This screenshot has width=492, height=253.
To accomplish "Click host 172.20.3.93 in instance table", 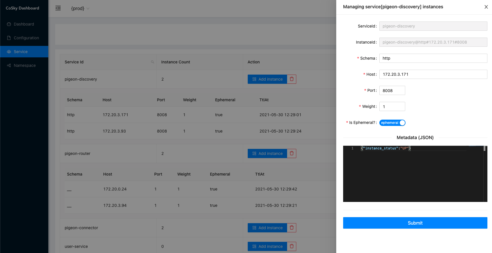I will click(114, 131).
